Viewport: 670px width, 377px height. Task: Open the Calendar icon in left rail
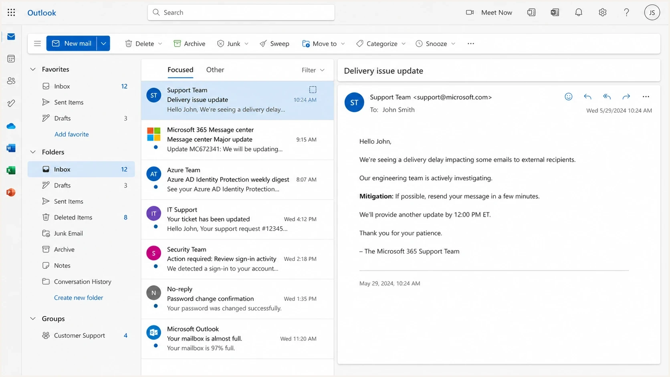click(x=11, y=59)
